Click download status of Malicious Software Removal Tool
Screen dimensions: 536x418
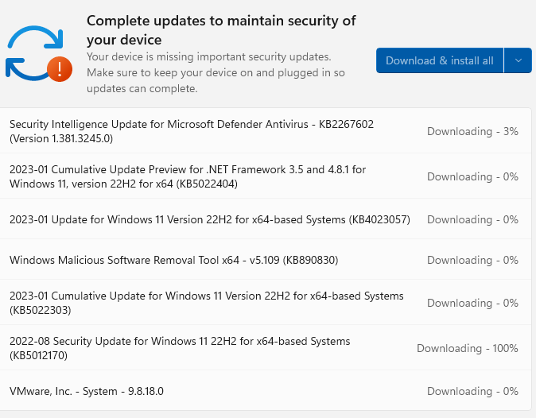pyautogui.click(x=472, y=260)
